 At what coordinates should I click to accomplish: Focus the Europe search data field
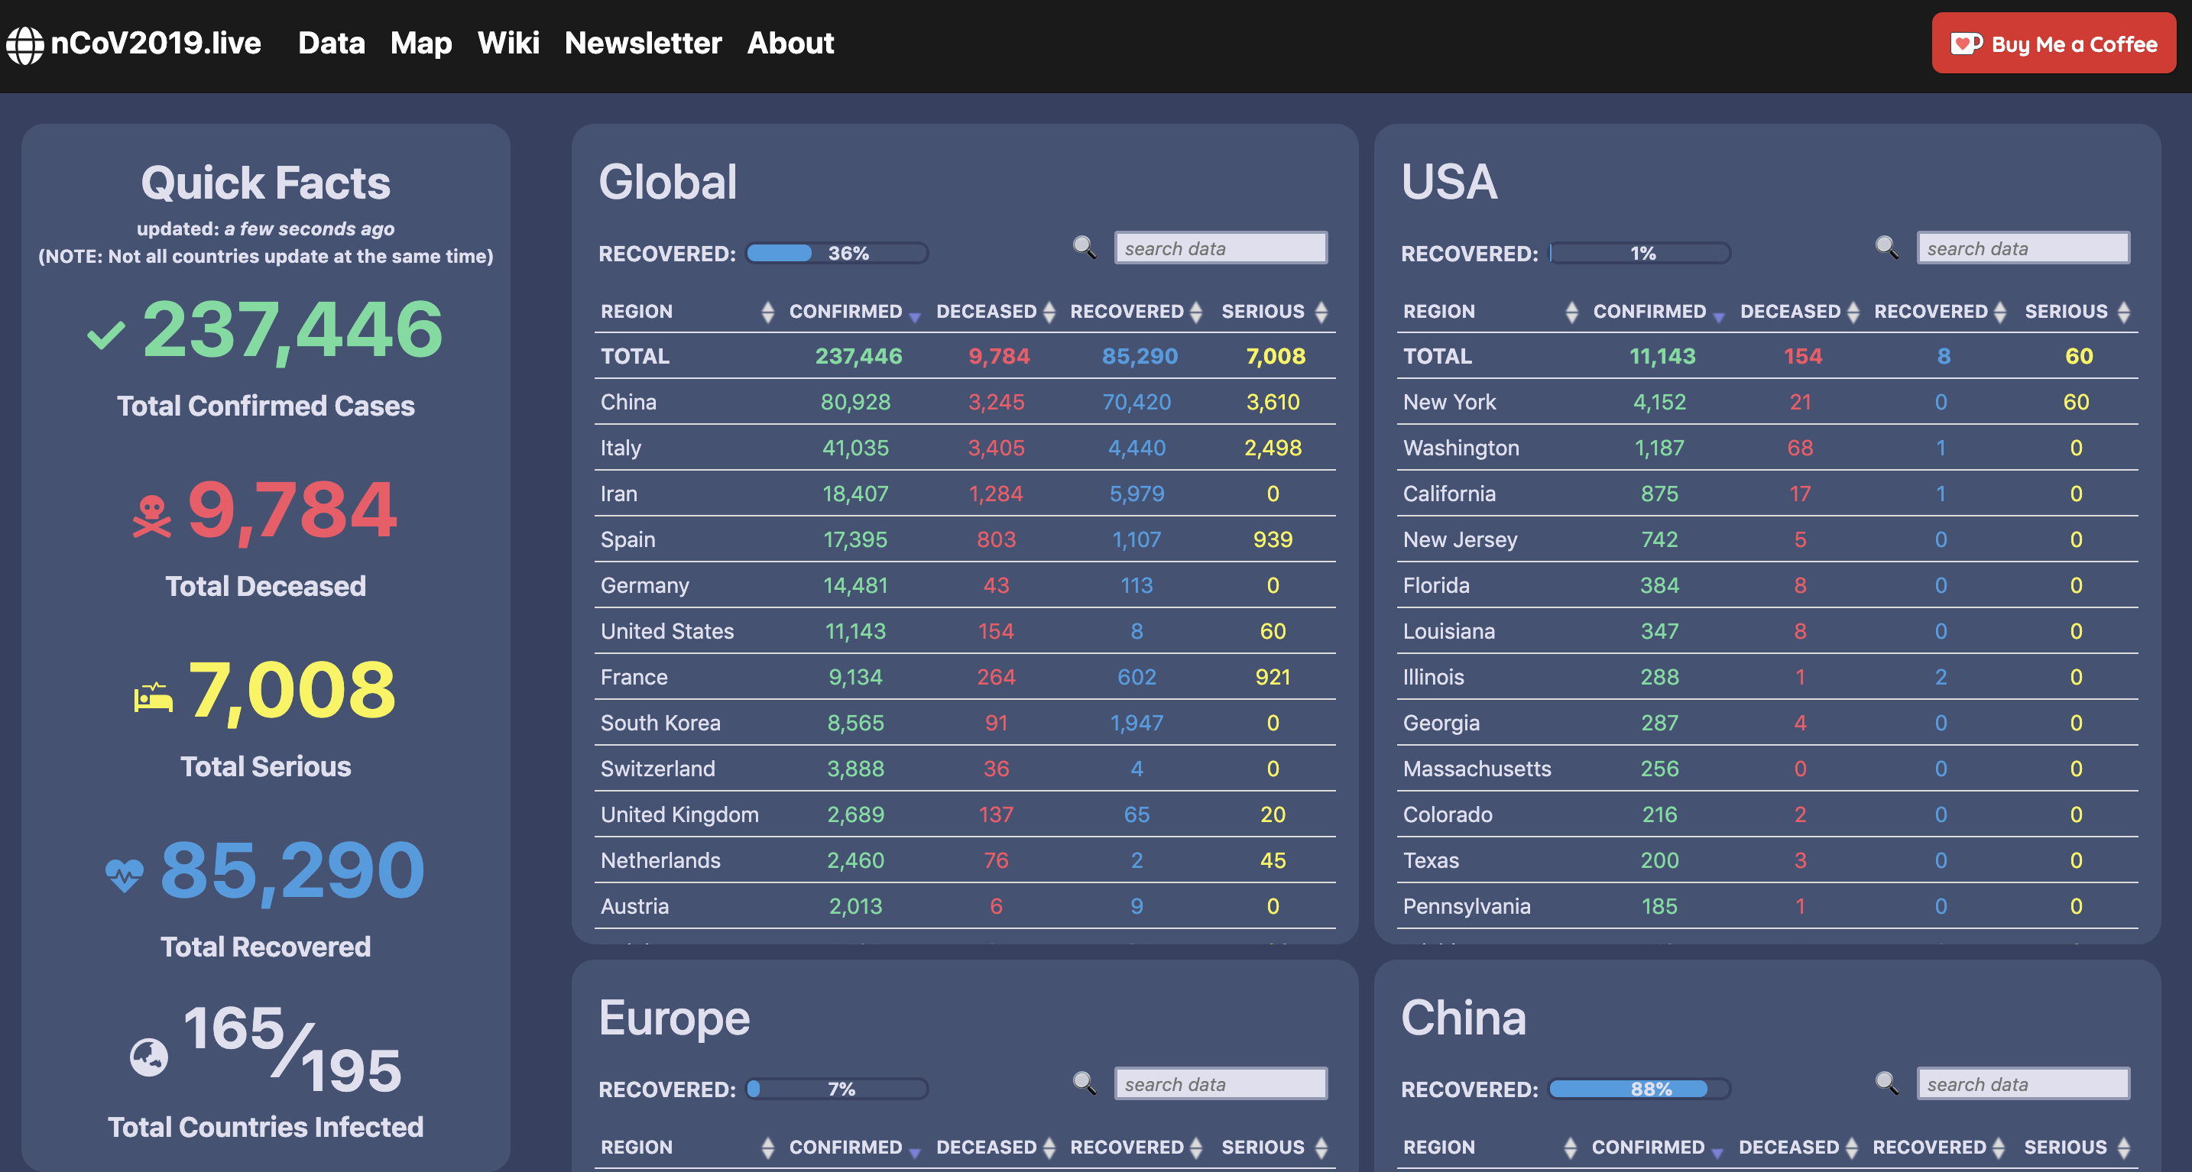click(x=1221, y=1083)
